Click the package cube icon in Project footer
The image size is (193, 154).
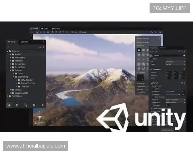[x=9, y=105]
